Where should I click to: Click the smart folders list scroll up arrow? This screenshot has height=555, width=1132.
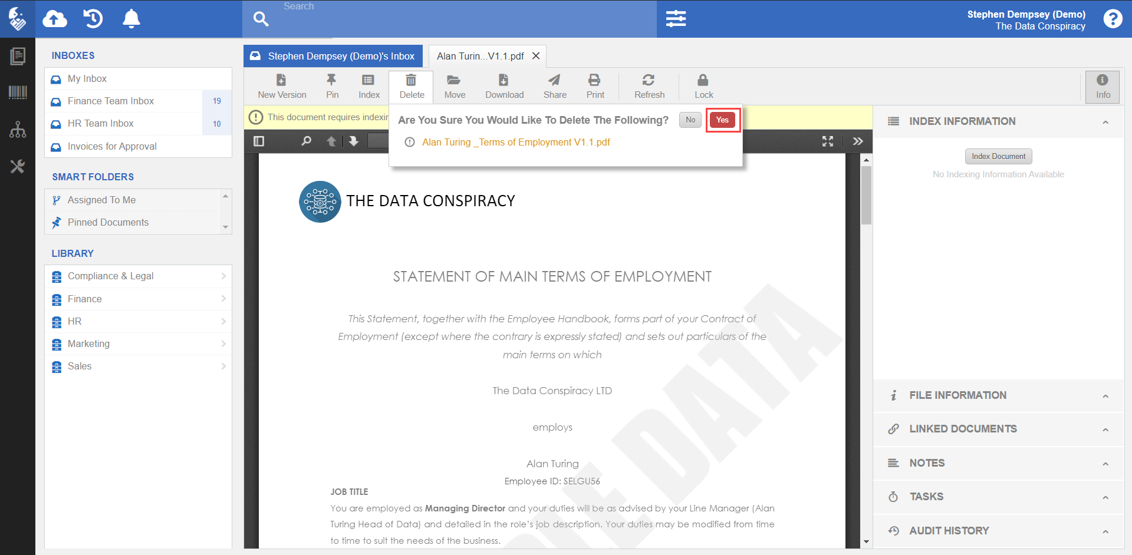pyautogui.click(x=225, y=196)
